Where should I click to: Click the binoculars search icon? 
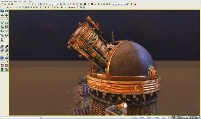coord(61,4)
